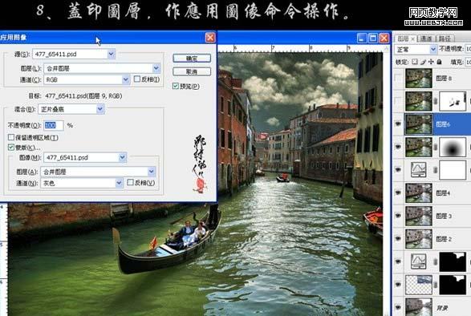Switch to 路径 paths tab
Image resolution: width=471 pixels, height=316 pixels.
[x=445, y=38]
